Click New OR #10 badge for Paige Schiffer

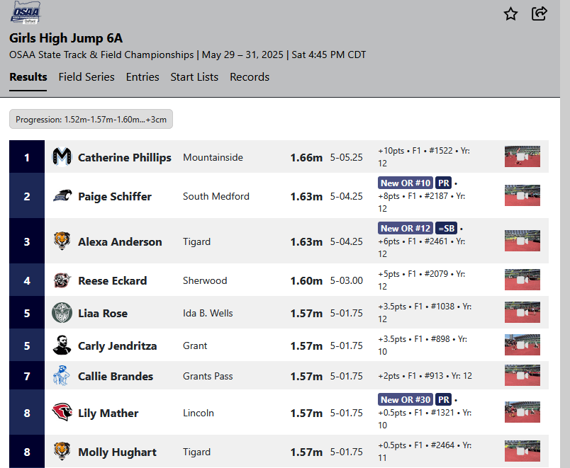(x=406, y=183)
